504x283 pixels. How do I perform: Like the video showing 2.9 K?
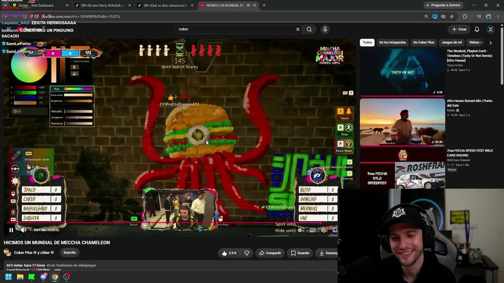229,253
